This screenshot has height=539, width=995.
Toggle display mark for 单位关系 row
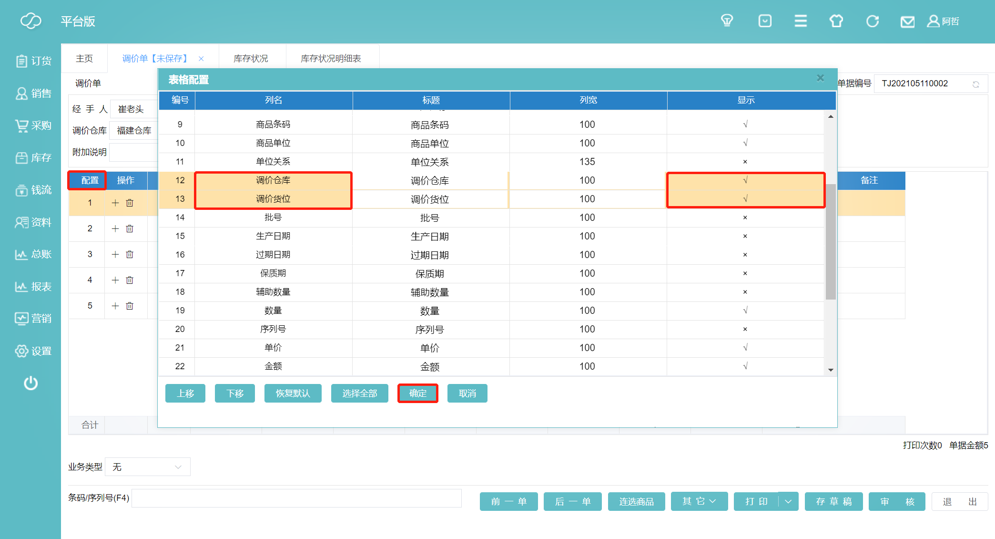(x=745, y=162)
